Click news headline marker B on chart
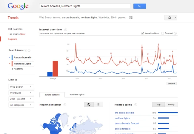Image resolution: width=194 pixels, height=134 pixels. [170, 56]
